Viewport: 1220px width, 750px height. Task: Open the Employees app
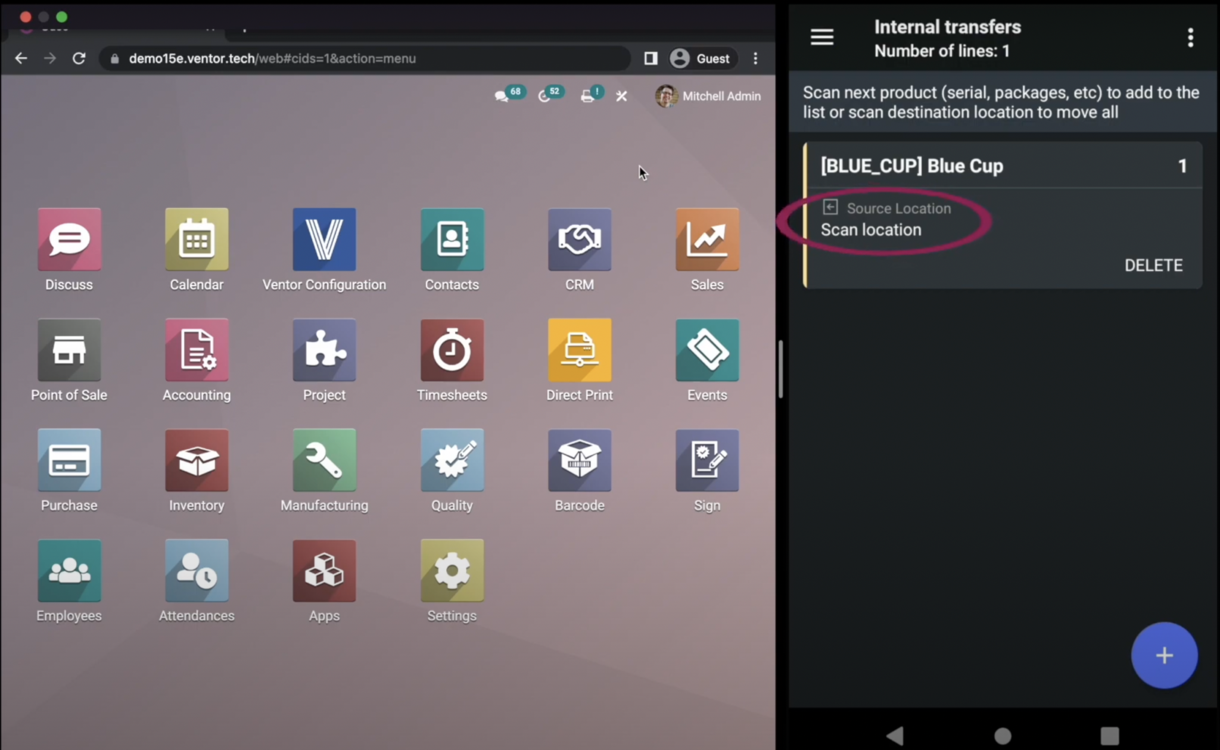69,570
